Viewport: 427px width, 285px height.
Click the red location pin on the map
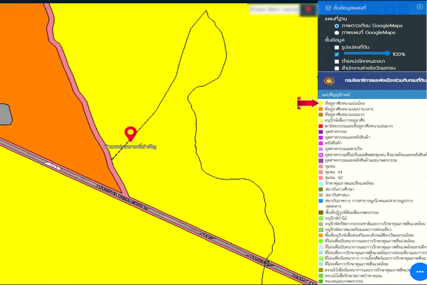[131, 134]
